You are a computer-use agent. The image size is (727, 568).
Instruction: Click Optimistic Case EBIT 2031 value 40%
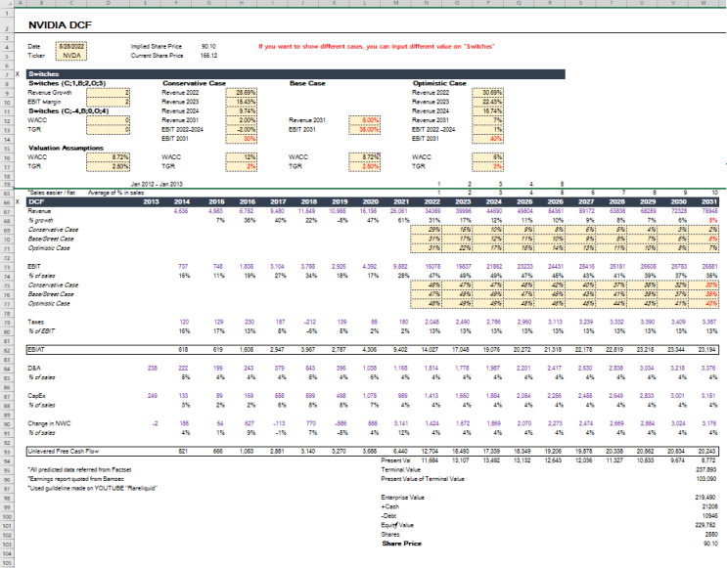[x=487, y=139]
